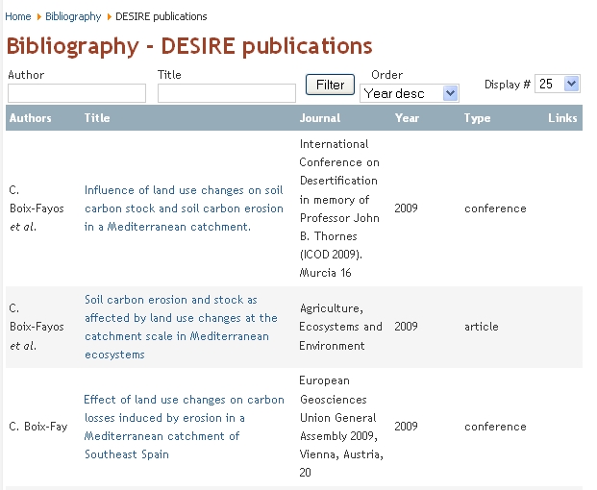597x490 pixels.
Task: Click the Links column header
Action: pos(562,118)
